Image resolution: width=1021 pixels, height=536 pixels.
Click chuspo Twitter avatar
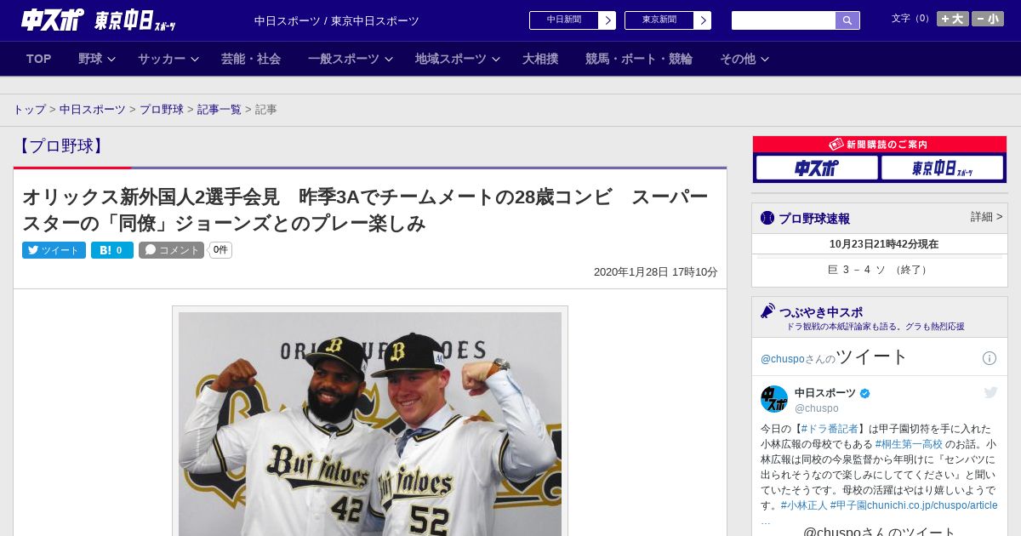pyautogui.click(x=774, y=399)
